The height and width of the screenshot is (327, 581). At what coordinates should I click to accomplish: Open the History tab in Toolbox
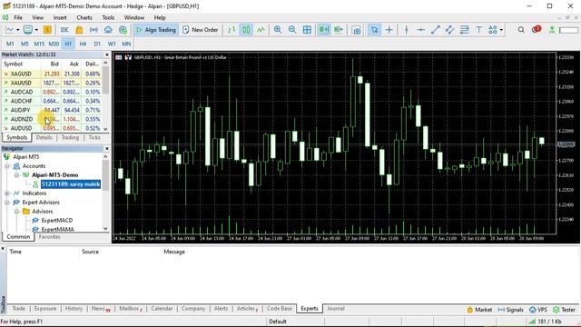coord(74,309)
